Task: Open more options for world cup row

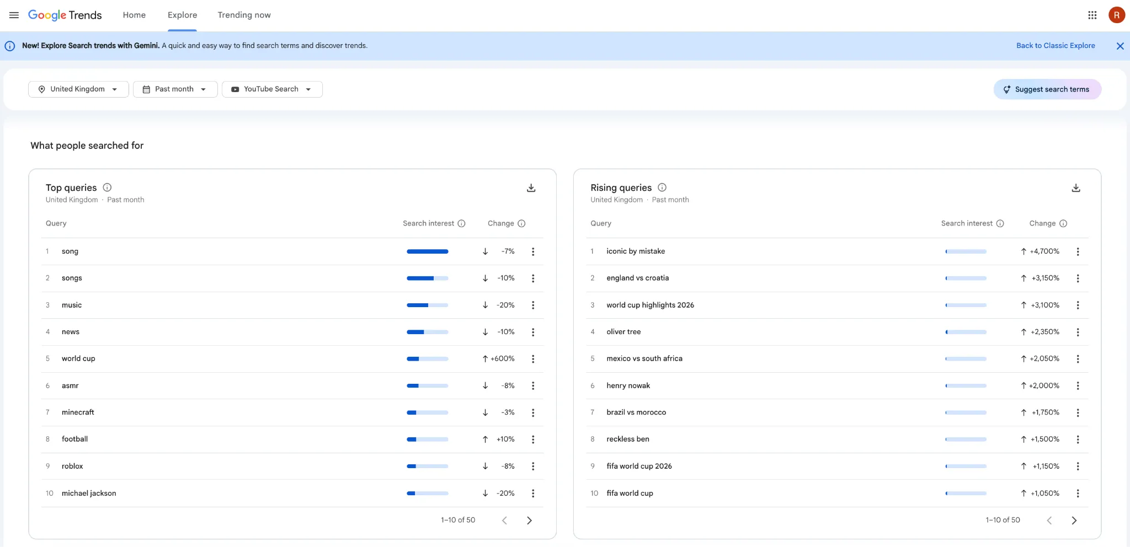Action: pos(533,359)
